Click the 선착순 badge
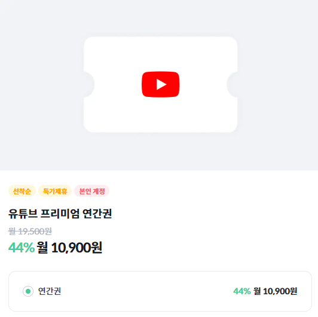 pyautogui.click(x=22, y=191)
